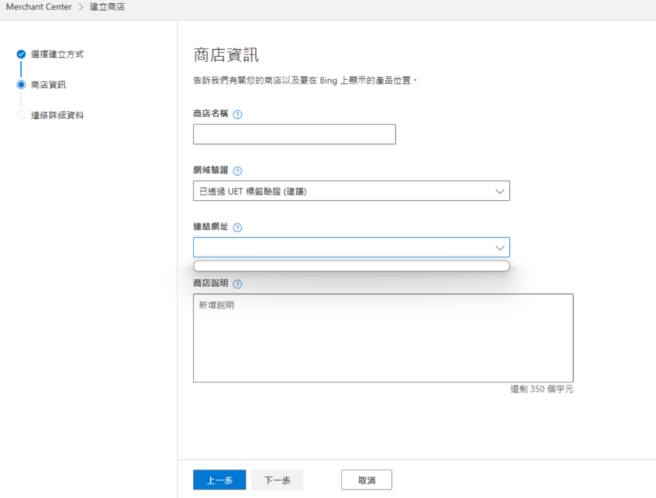Click the 還剩 350 個字元 counter text
Screen dimensions: 656x498
click(542, 389)
